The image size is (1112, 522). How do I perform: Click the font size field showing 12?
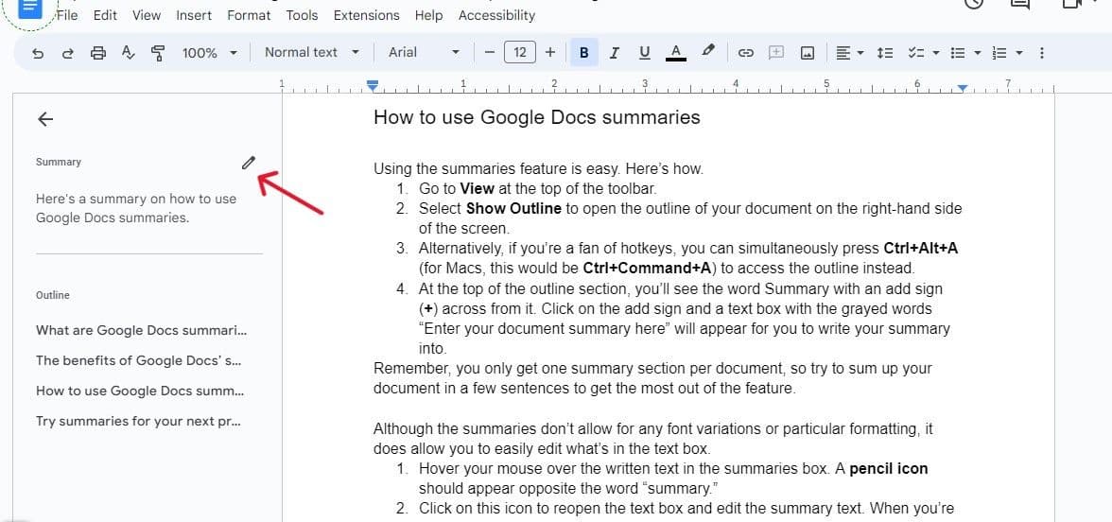coord(520,53)
